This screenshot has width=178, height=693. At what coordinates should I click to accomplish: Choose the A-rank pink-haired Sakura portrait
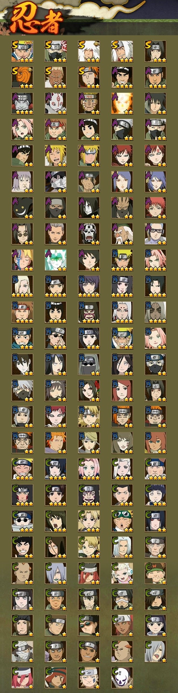[x=22, y=130]
